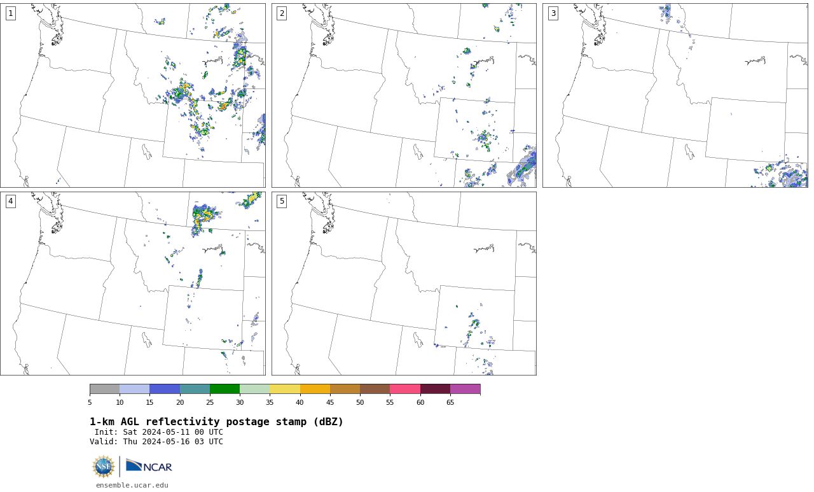
Task: Click the panel number label 3
Action: point(553,13)
